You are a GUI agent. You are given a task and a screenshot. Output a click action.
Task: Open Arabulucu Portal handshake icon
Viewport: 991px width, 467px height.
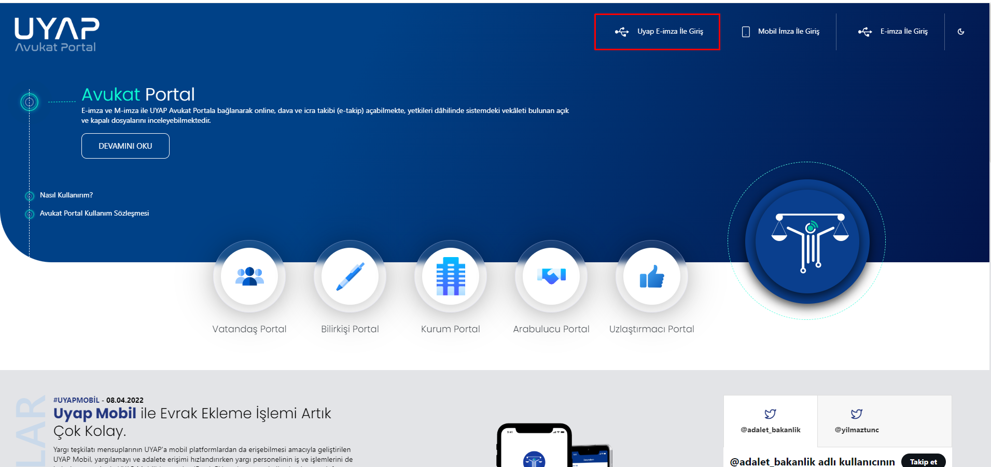(551, 276)
